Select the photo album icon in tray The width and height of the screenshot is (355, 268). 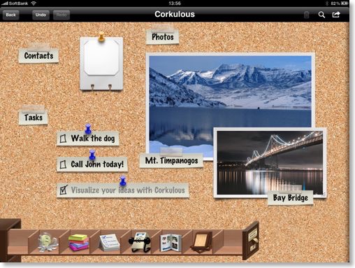click(x=171, y=243)
